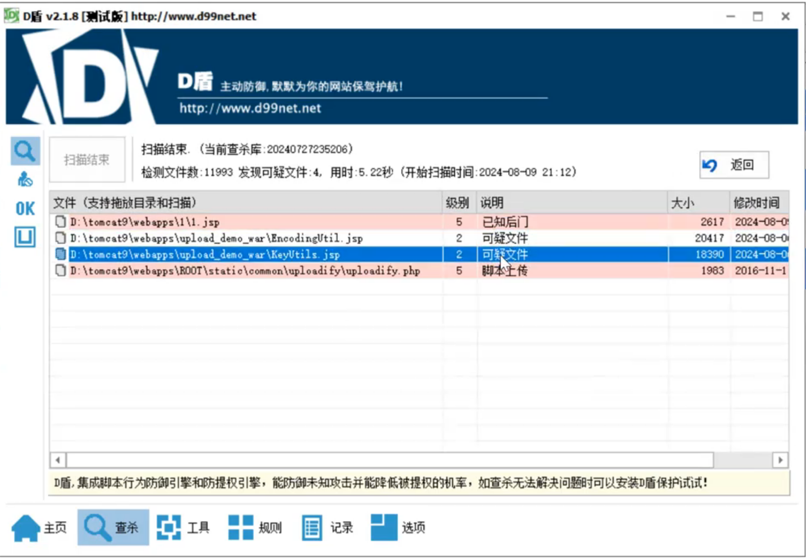The width and height of the screenshot is (806, 559).
Task: Check the EncodingUtil.jsp file checkbox
Action: tap(61, 238)
